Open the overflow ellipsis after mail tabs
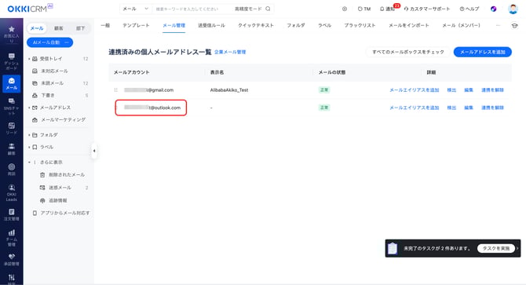The image size is (526, 285). coord(498,25)
